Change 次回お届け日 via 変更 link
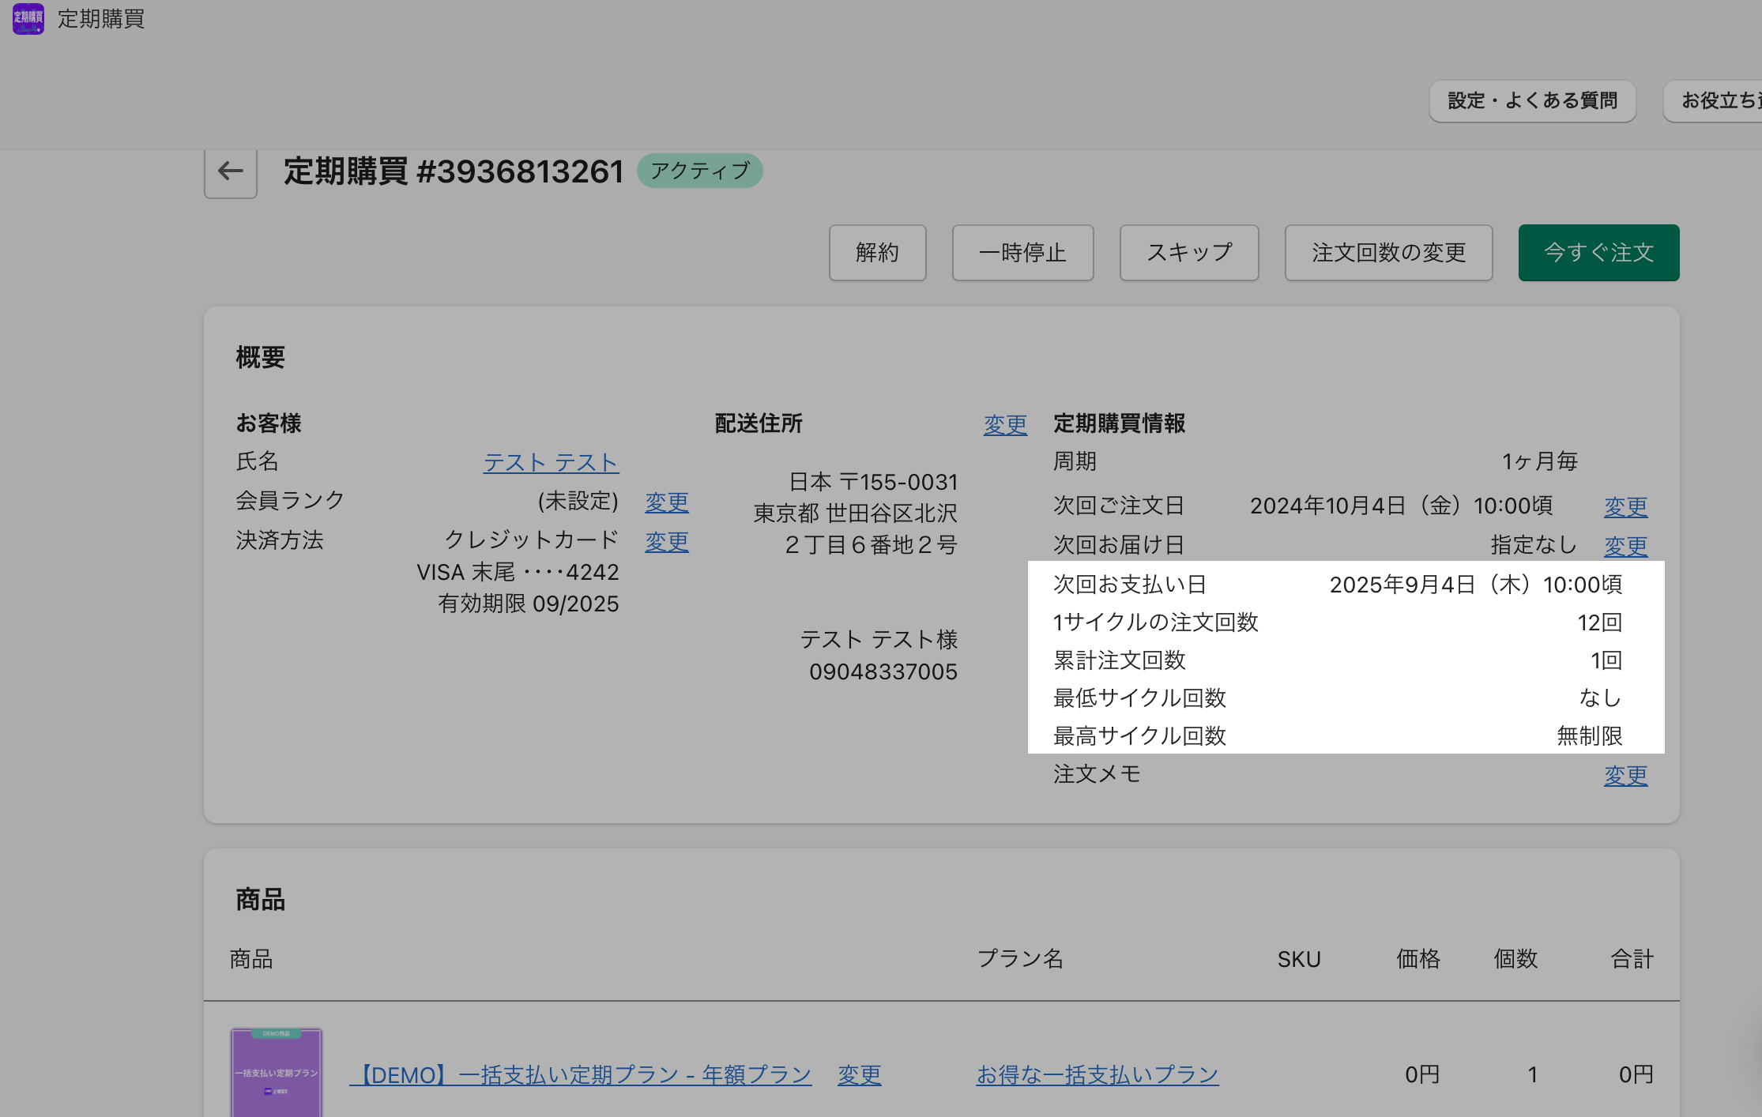This screenshot has height=1117, width=1762. [1625, 546]
